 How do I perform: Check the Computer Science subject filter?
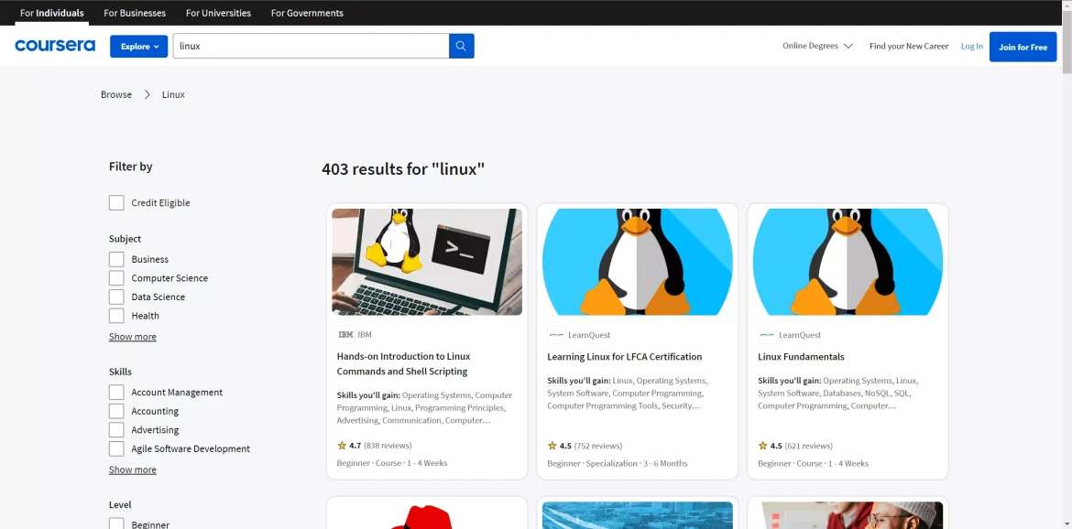click(116, 278)
